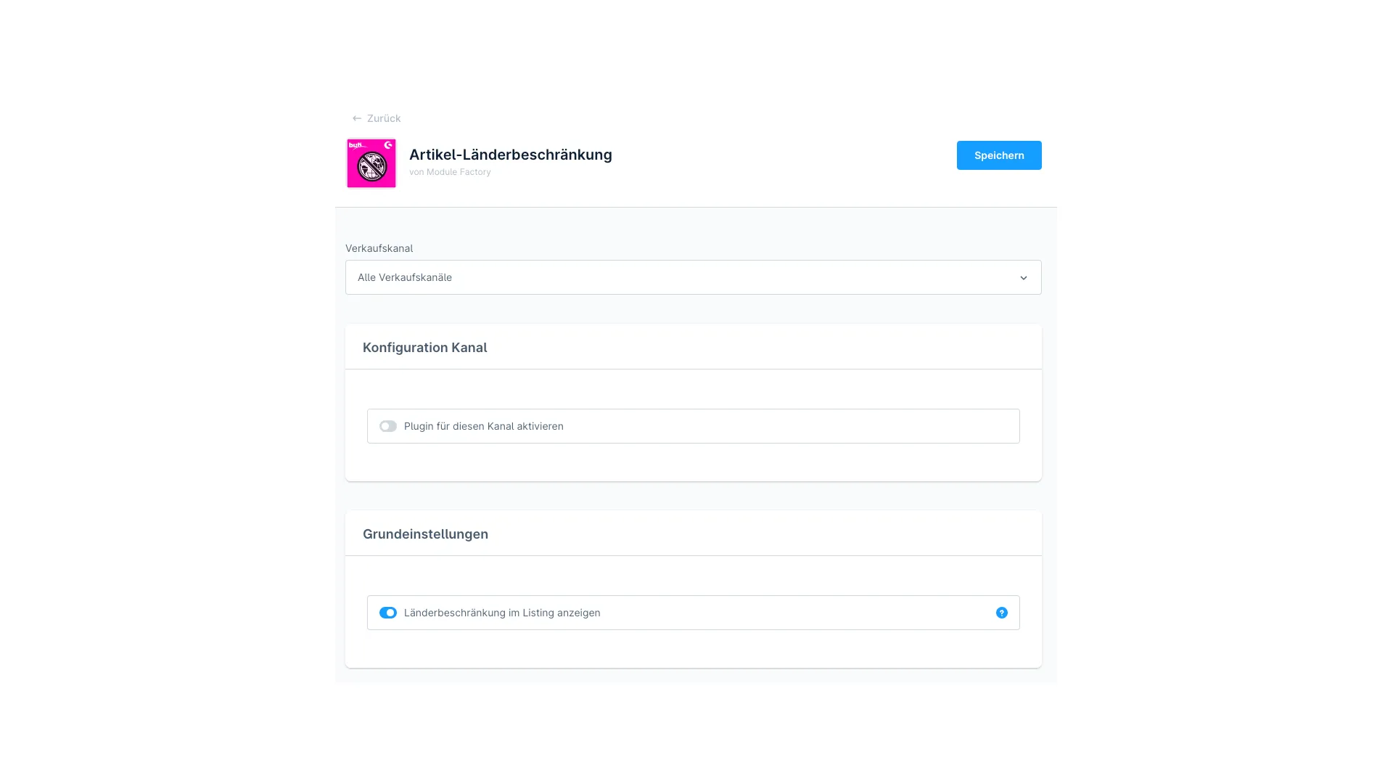Screen dimensions: 1393x784
Task: Click the toggle knob for channel activation
Action: 388,426
